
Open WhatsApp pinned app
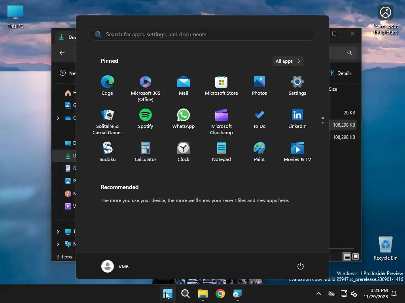click(184, 119)
